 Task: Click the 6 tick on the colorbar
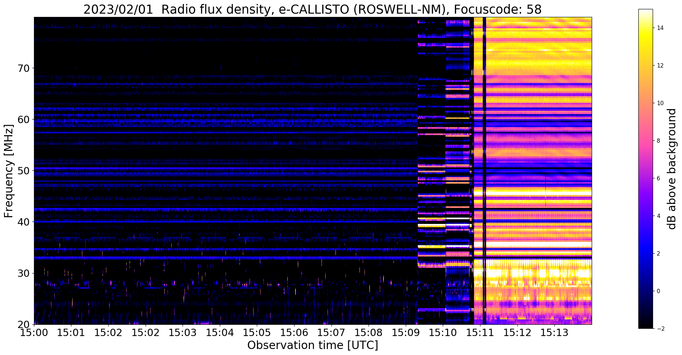(x=658, y=178)
